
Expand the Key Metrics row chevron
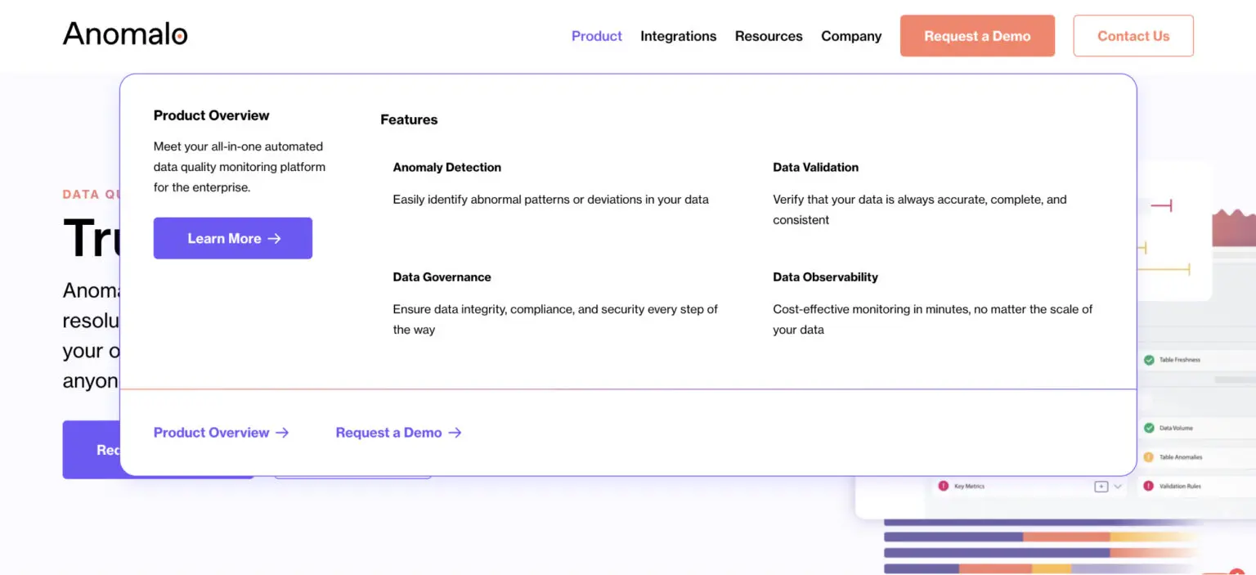1118,487
